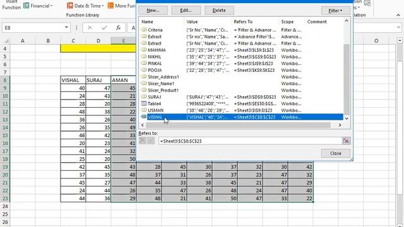The width and height of the screenshot is (404, 227).
Task: Open the Financial functions dropdown
Action: 38,6
